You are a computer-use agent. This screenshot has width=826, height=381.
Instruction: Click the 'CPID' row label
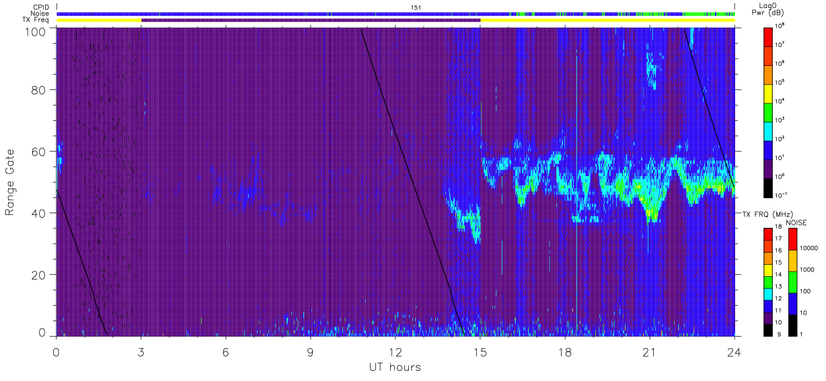pyautogui.click(x=42, y=7)
